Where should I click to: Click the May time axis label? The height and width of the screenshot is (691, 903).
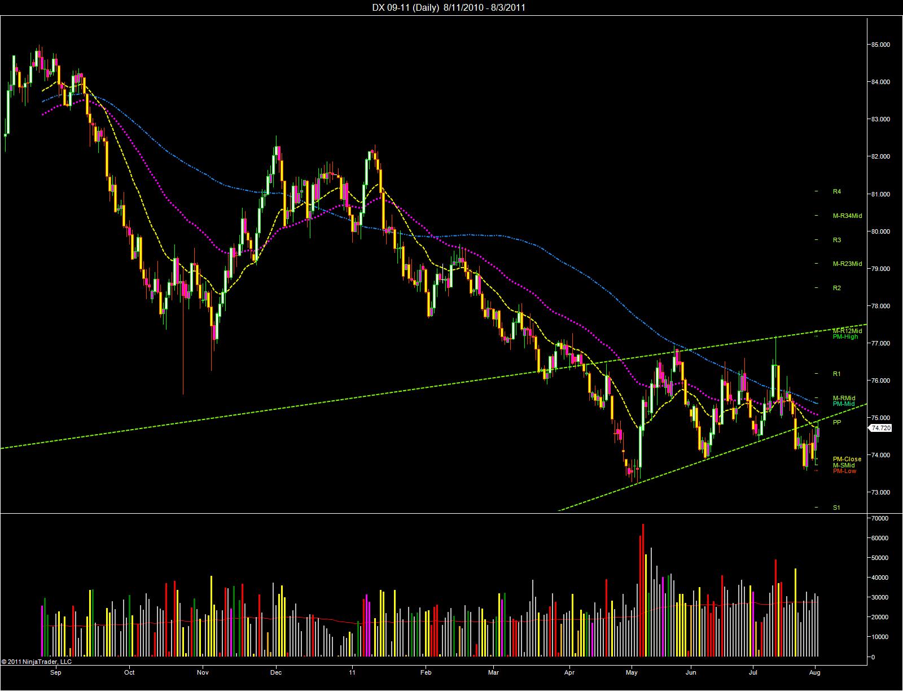click(632, 673)
